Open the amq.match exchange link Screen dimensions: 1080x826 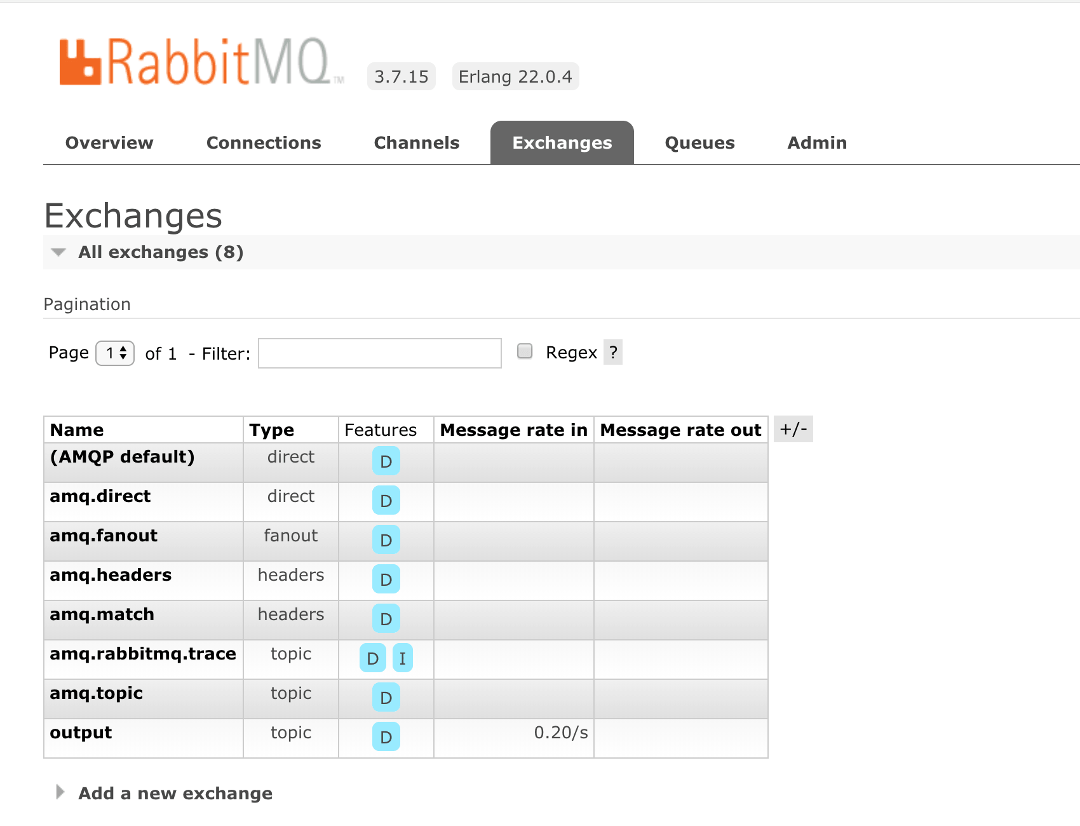(102, 614)
